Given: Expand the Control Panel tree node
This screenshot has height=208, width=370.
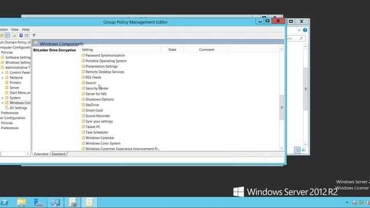Looking at the screenshot, I should pyautogui.click(x=2, y=73).
